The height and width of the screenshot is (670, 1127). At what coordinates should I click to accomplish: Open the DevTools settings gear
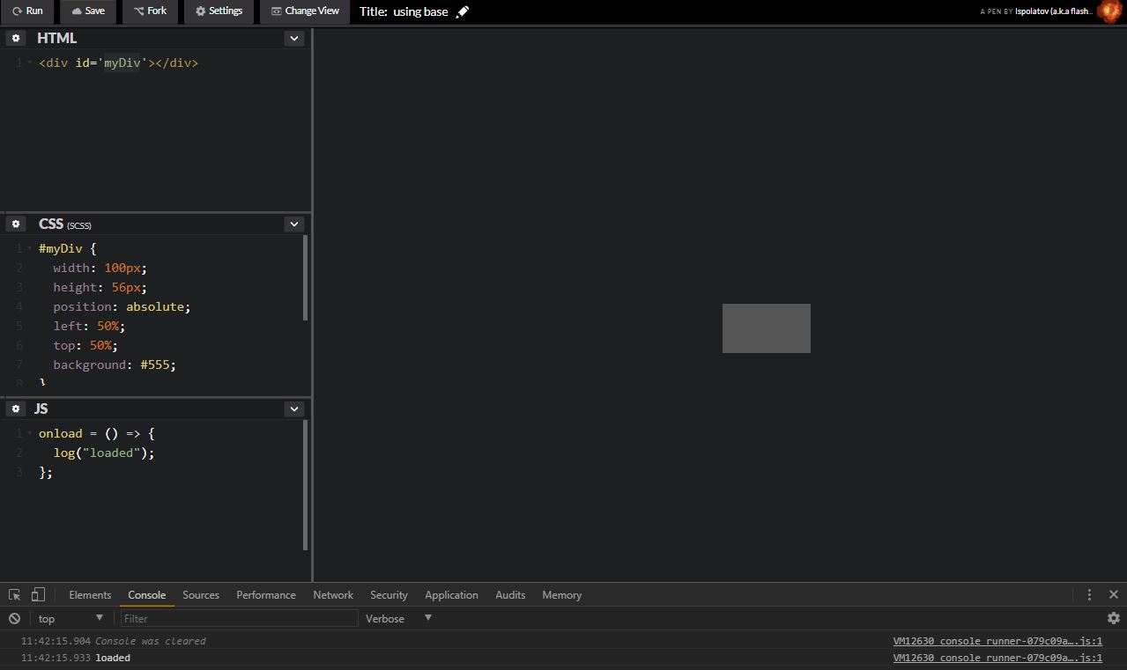tap(1114, 618)
